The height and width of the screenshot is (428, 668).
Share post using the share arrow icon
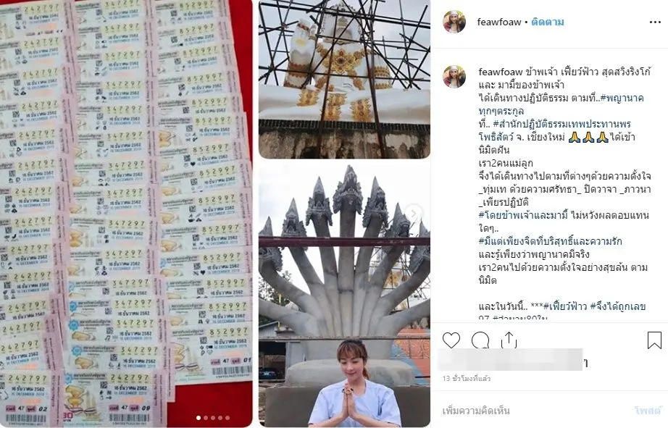(509, 340)
